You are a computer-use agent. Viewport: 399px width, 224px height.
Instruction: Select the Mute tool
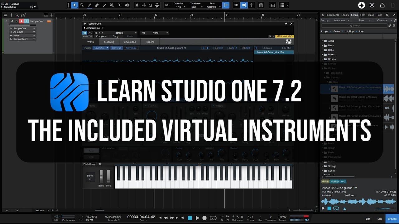point(112,5)
